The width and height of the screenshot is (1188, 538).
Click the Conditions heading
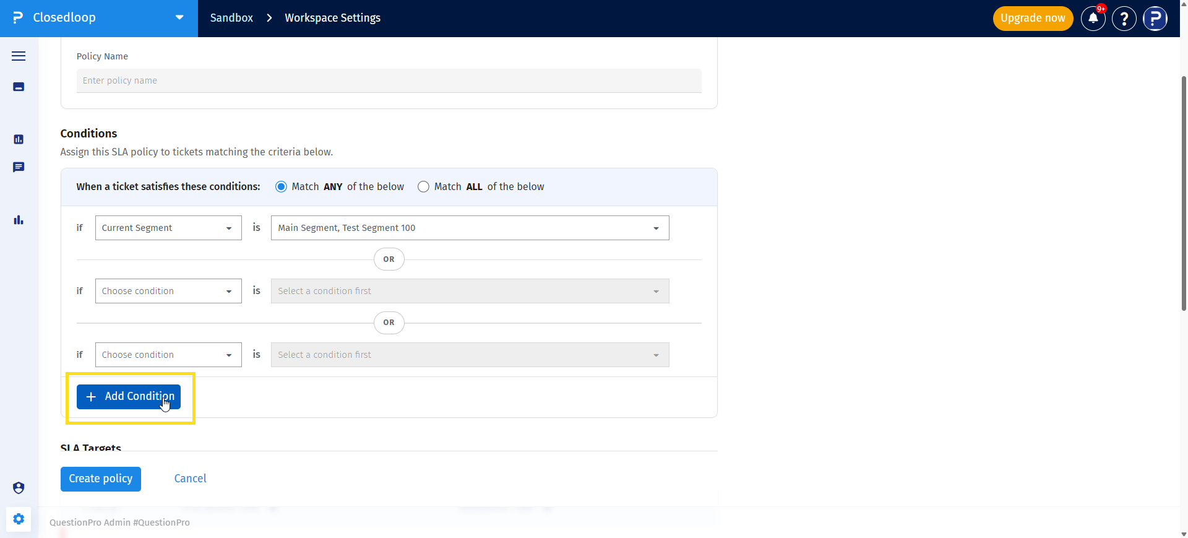[x=88, y=133]
